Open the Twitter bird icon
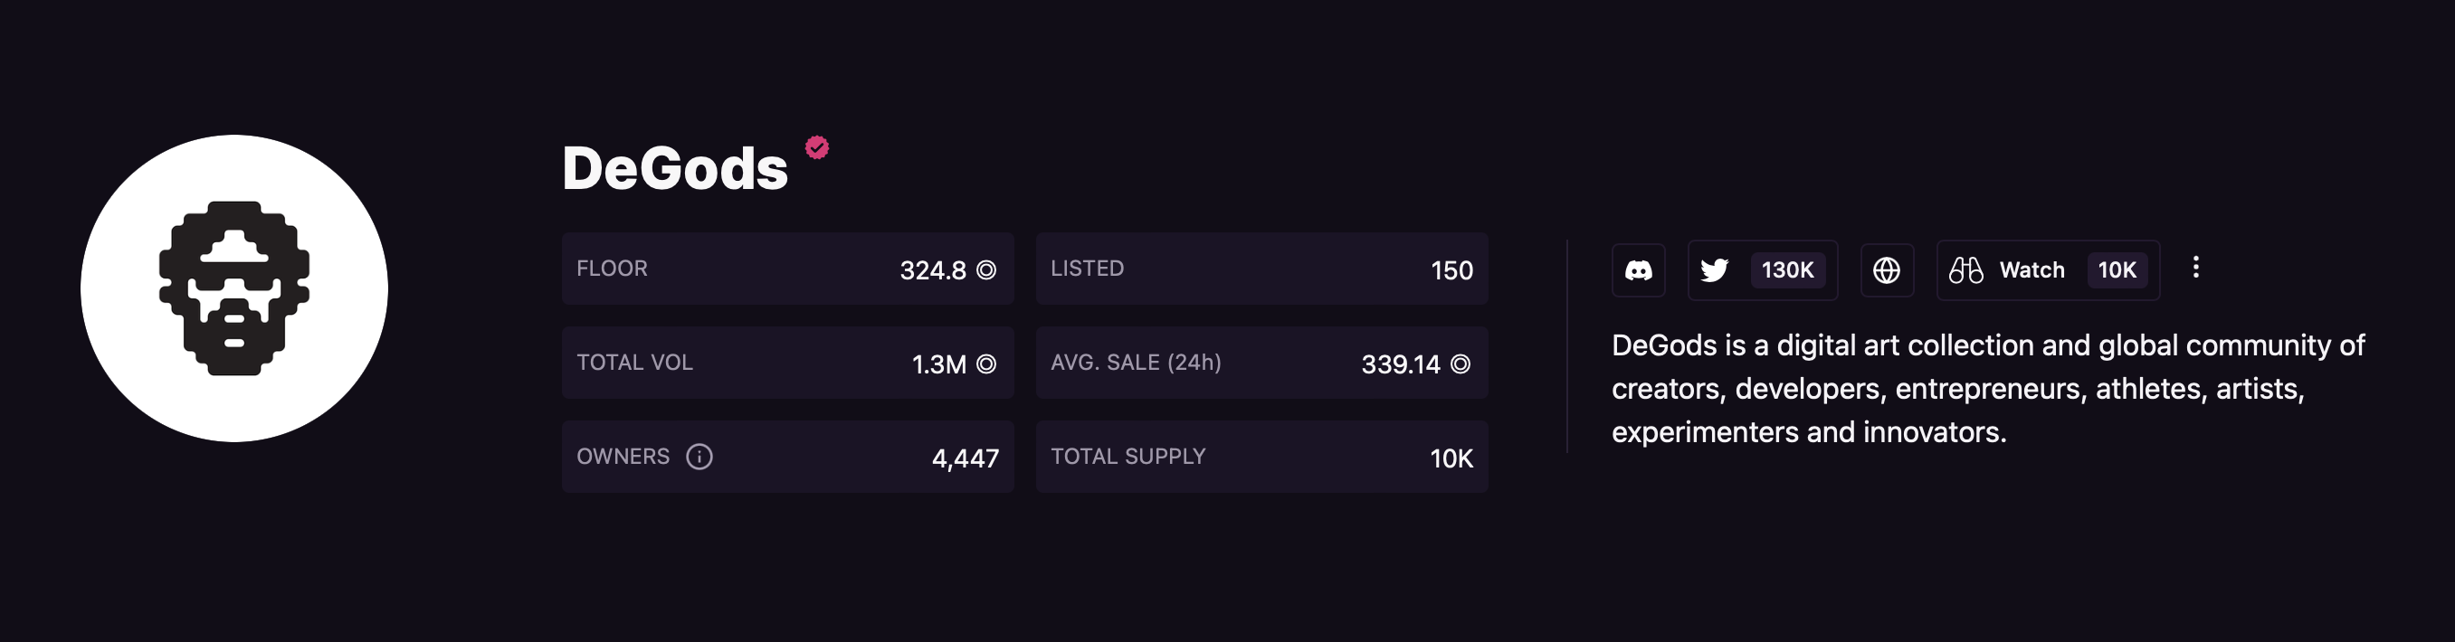This screenshot has width=2455, height=642. click(x=1714, y=270)
